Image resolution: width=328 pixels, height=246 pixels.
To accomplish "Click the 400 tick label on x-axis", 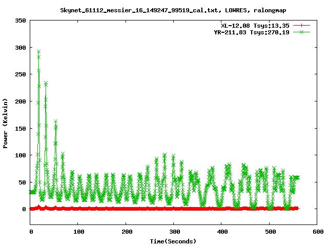I will pyautogui.click(x=221, y=232).
